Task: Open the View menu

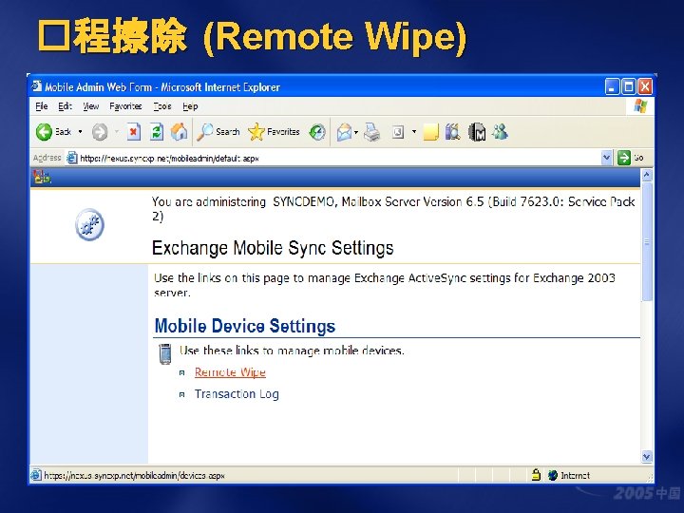Action: pos(91,106)
